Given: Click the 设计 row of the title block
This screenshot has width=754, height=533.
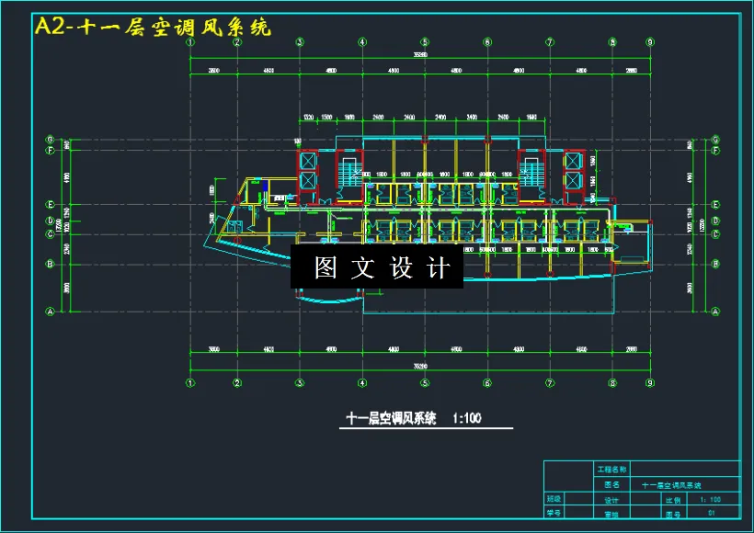Looking at the screenshot, I should coord(613,499).
